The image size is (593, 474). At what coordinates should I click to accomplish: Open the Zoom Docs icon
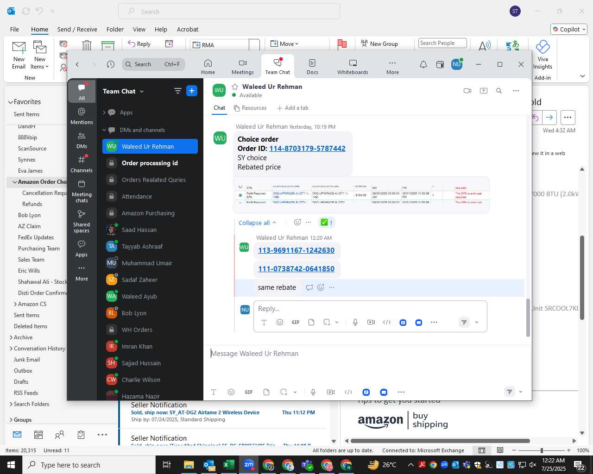click(x=312, y=66)
